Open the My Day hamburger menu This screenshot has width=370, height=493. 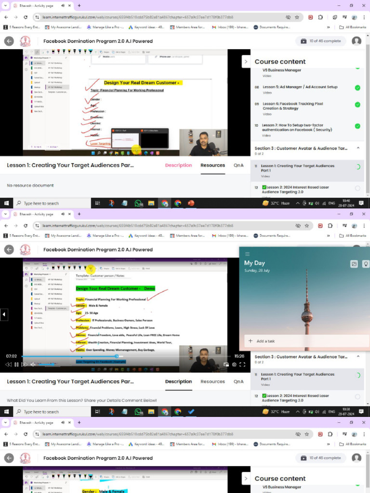(x=247, y=254)
